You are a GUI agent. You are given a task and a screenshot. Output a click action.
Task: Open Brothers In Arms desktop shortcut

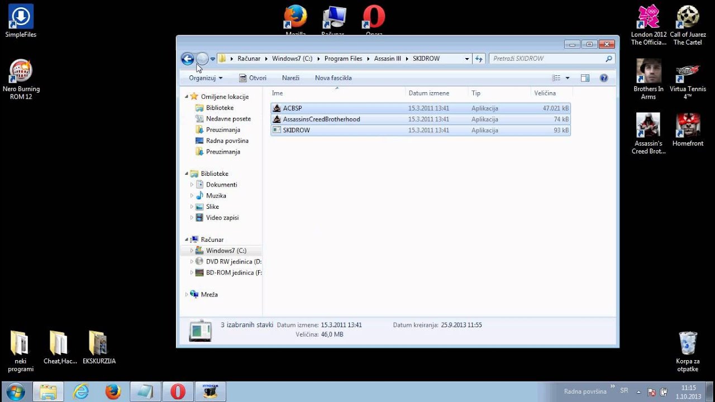[649, 79]
